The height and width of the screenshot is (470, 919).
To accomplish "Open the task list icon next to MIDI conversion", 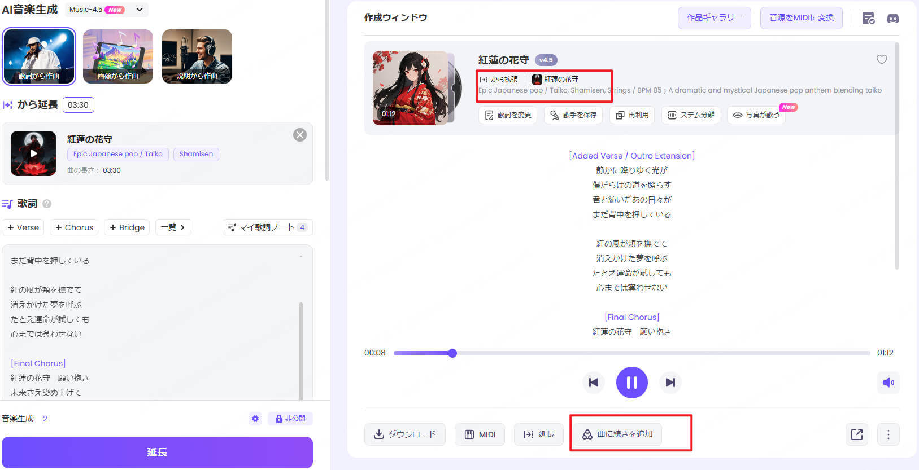I will (x=869, y=19).
